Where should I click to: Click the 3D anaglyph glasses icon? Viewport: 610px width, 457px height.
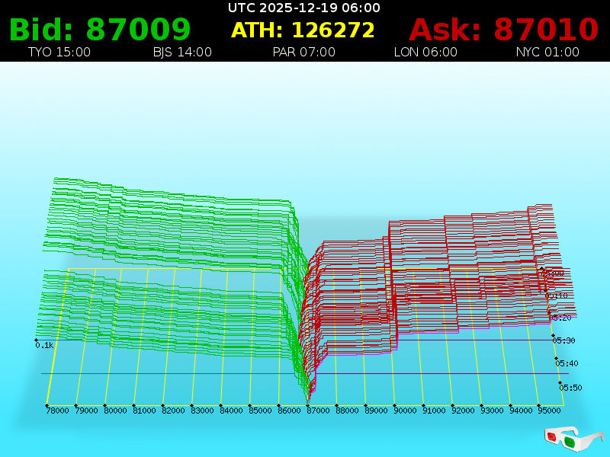pyautogui.click(x=573, y=438)
